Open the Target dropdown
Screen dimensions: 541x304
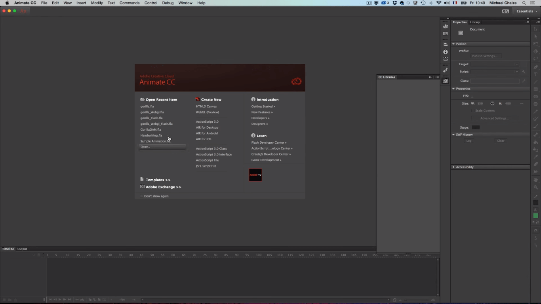pos(495,64)
